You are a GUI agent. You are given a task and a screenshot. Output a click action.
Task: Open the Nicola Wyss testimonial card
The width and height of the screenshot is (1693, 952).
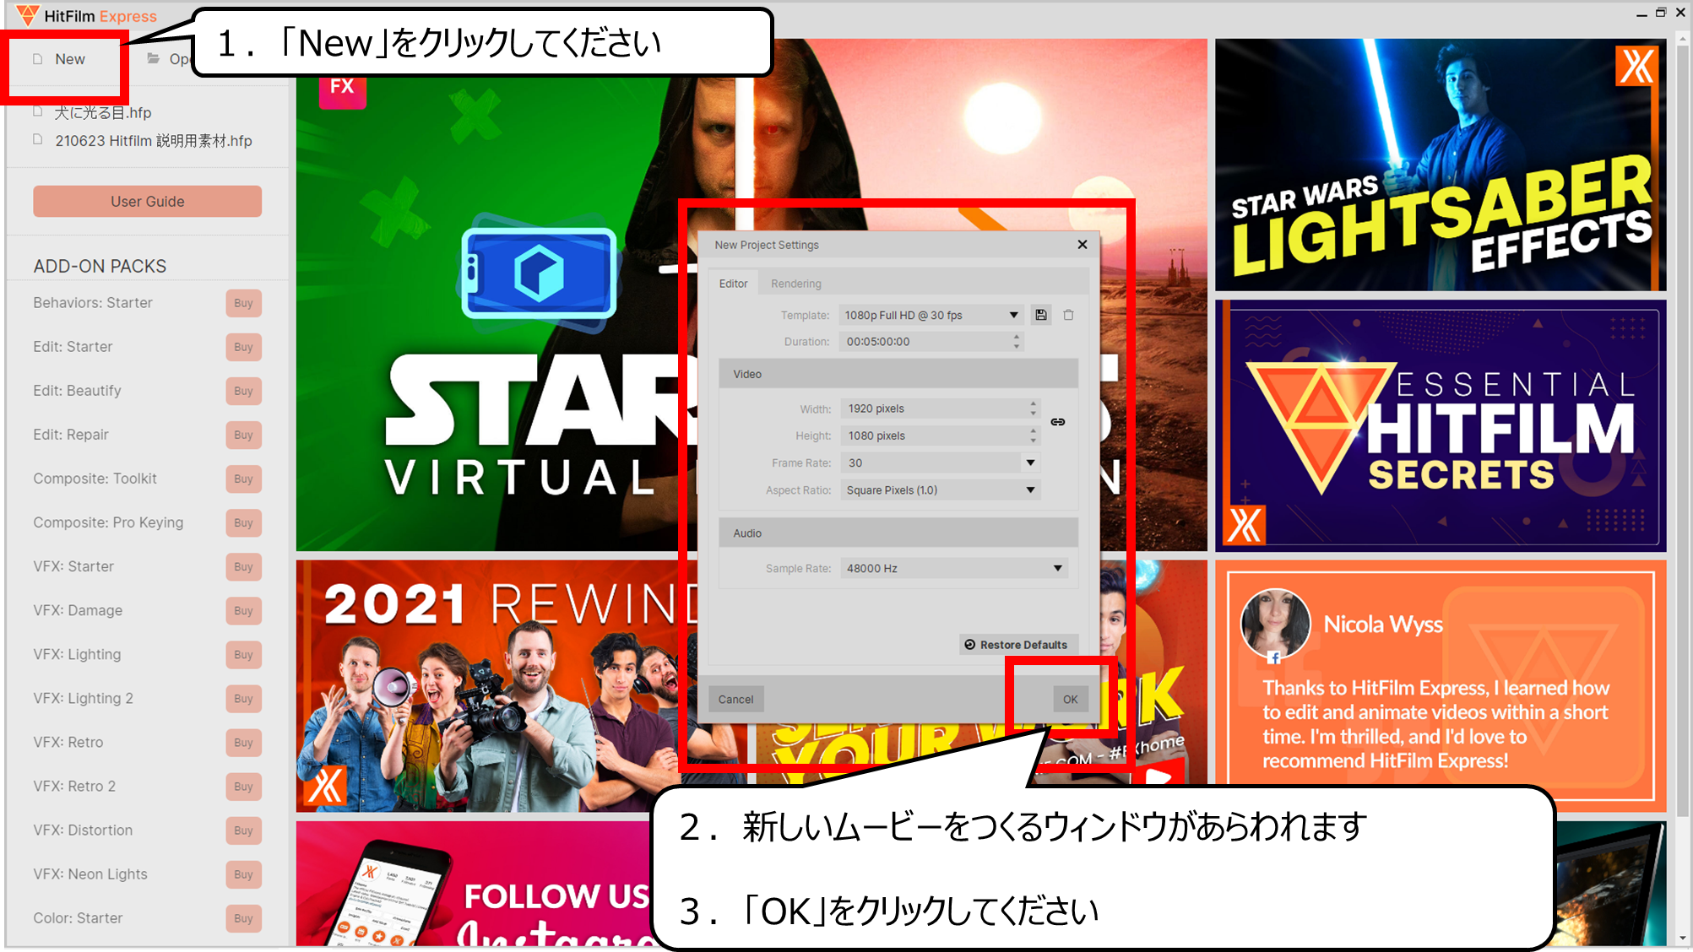(1441, 686)
